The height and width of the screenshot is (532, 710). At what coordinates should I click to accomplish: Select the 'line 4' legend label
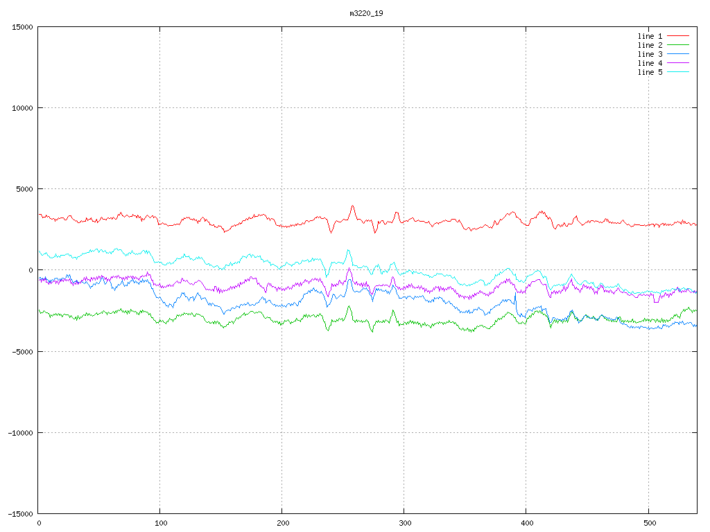tap(650, 63)
